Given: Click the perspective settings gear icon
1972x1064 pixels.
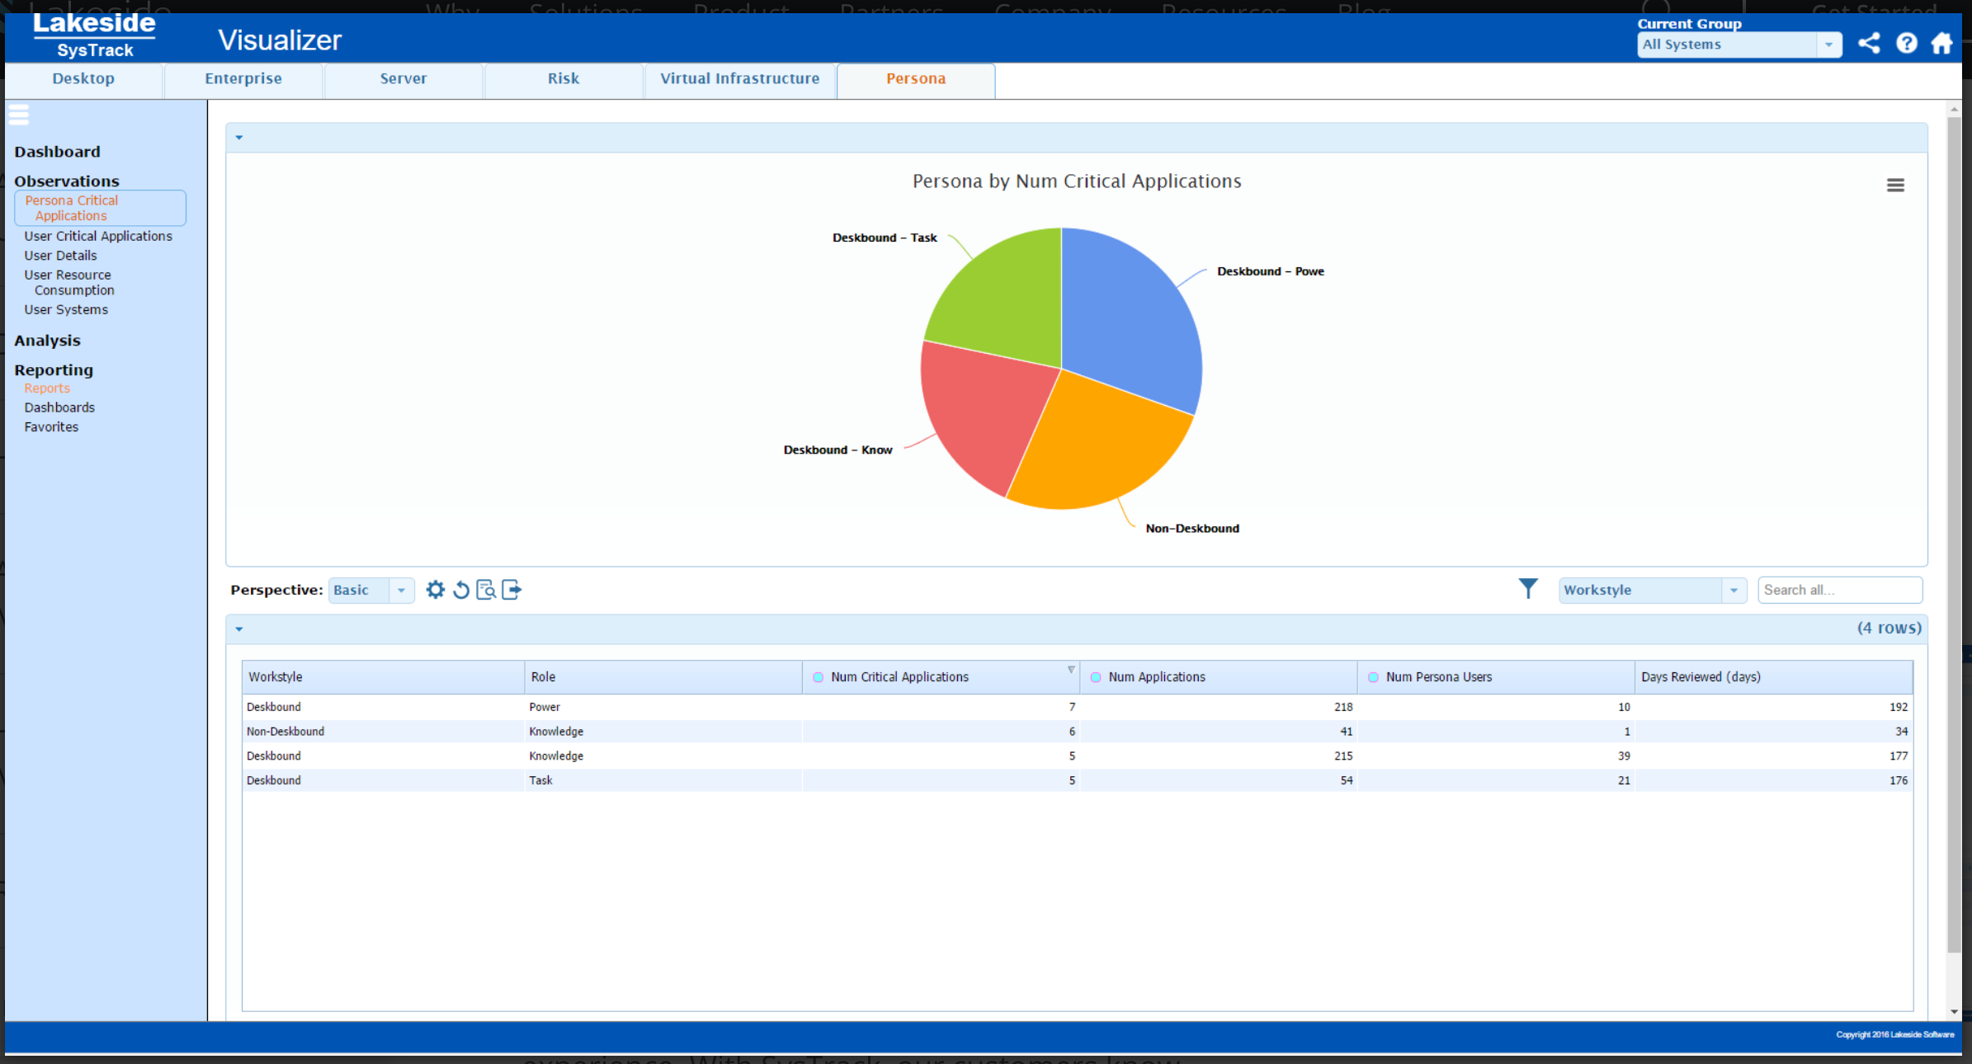Looking at the screenshot, I should (435, 590).
